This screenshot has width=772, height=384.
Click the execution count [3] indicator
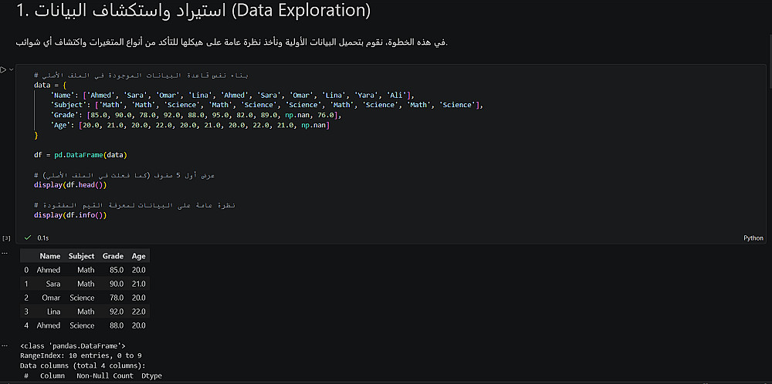click(6, 238)
